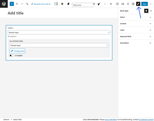Screen dimensions: 154x121
Task: Pin Block Style panel with star icon
Action: coord(146,11)
